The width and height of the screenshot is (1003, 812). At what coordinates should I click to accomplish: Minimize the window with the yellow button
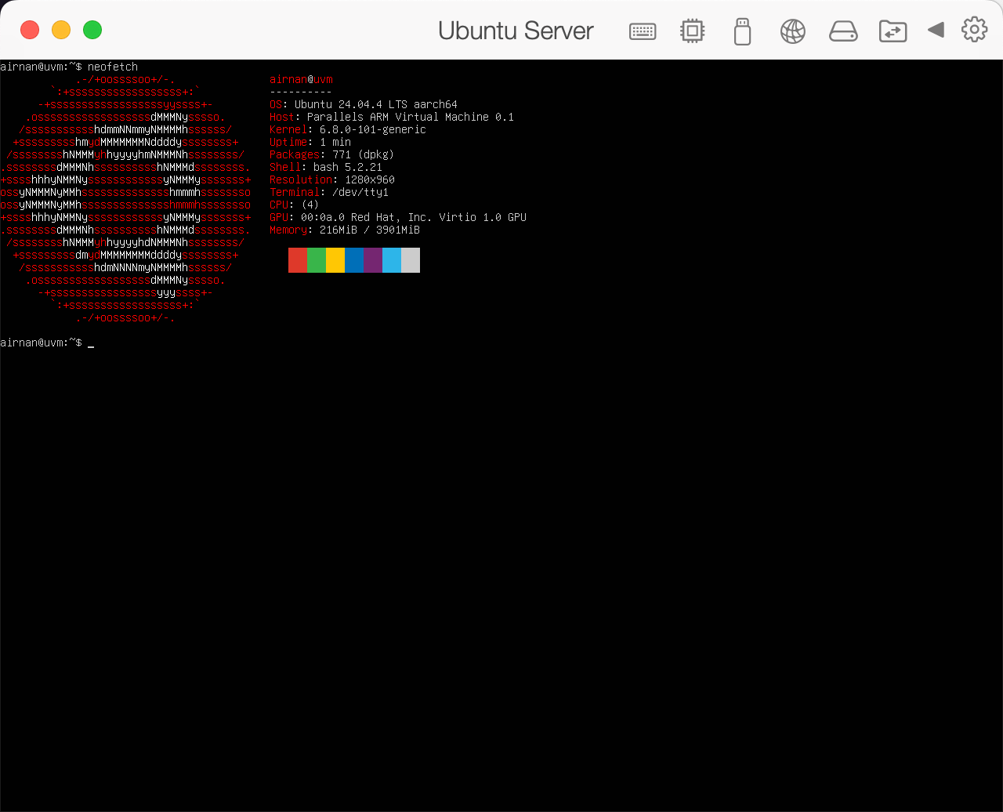[x=61, y=30]
